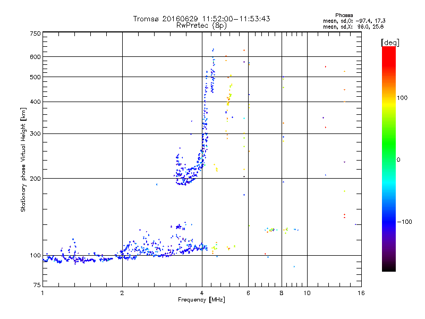Click the x-axis tick label "2"
This screenshot has width=425, height=319.
coord(122,293)
